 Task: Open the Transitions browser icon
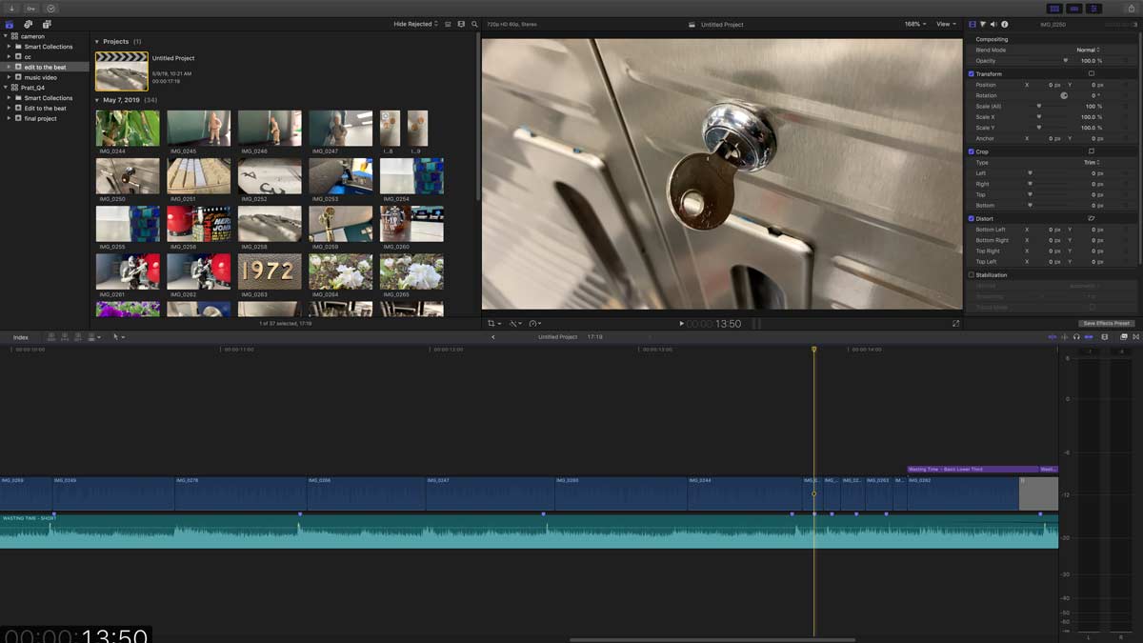coord(1135,337)
